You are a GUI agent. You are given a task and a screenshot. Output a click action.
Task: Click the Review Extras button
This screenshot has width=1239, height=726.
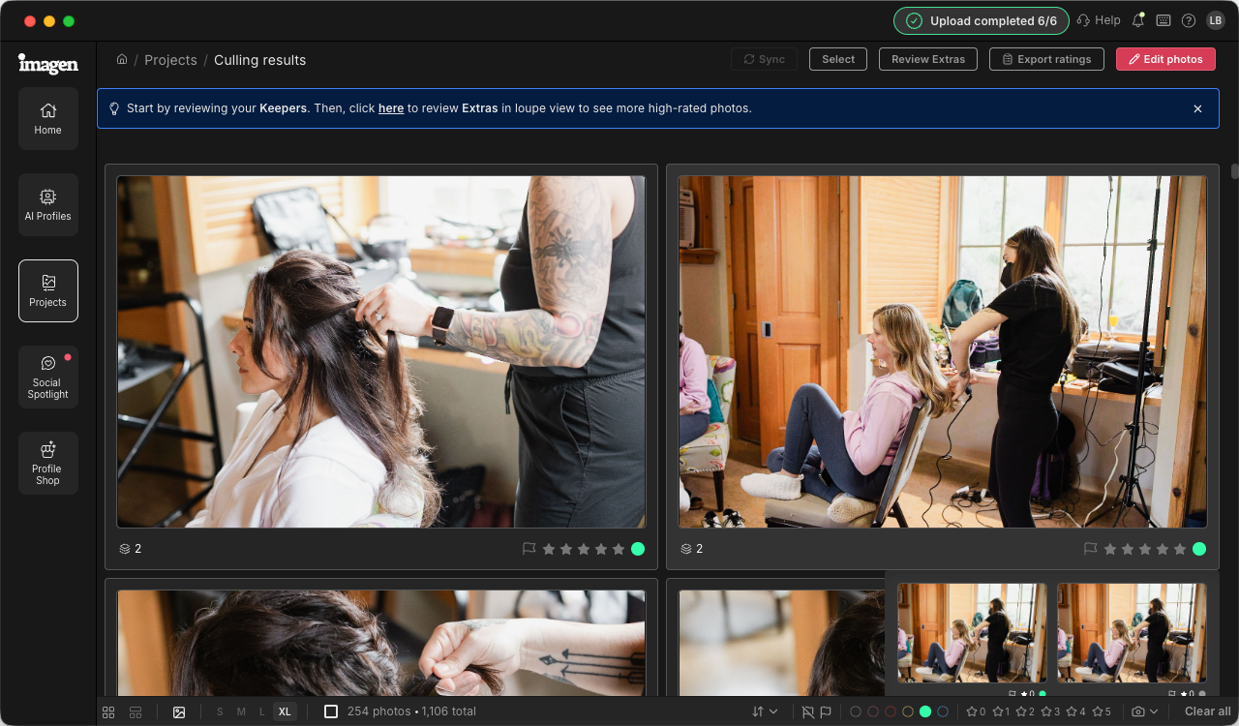pyautogui.click(x=928, y=59)
